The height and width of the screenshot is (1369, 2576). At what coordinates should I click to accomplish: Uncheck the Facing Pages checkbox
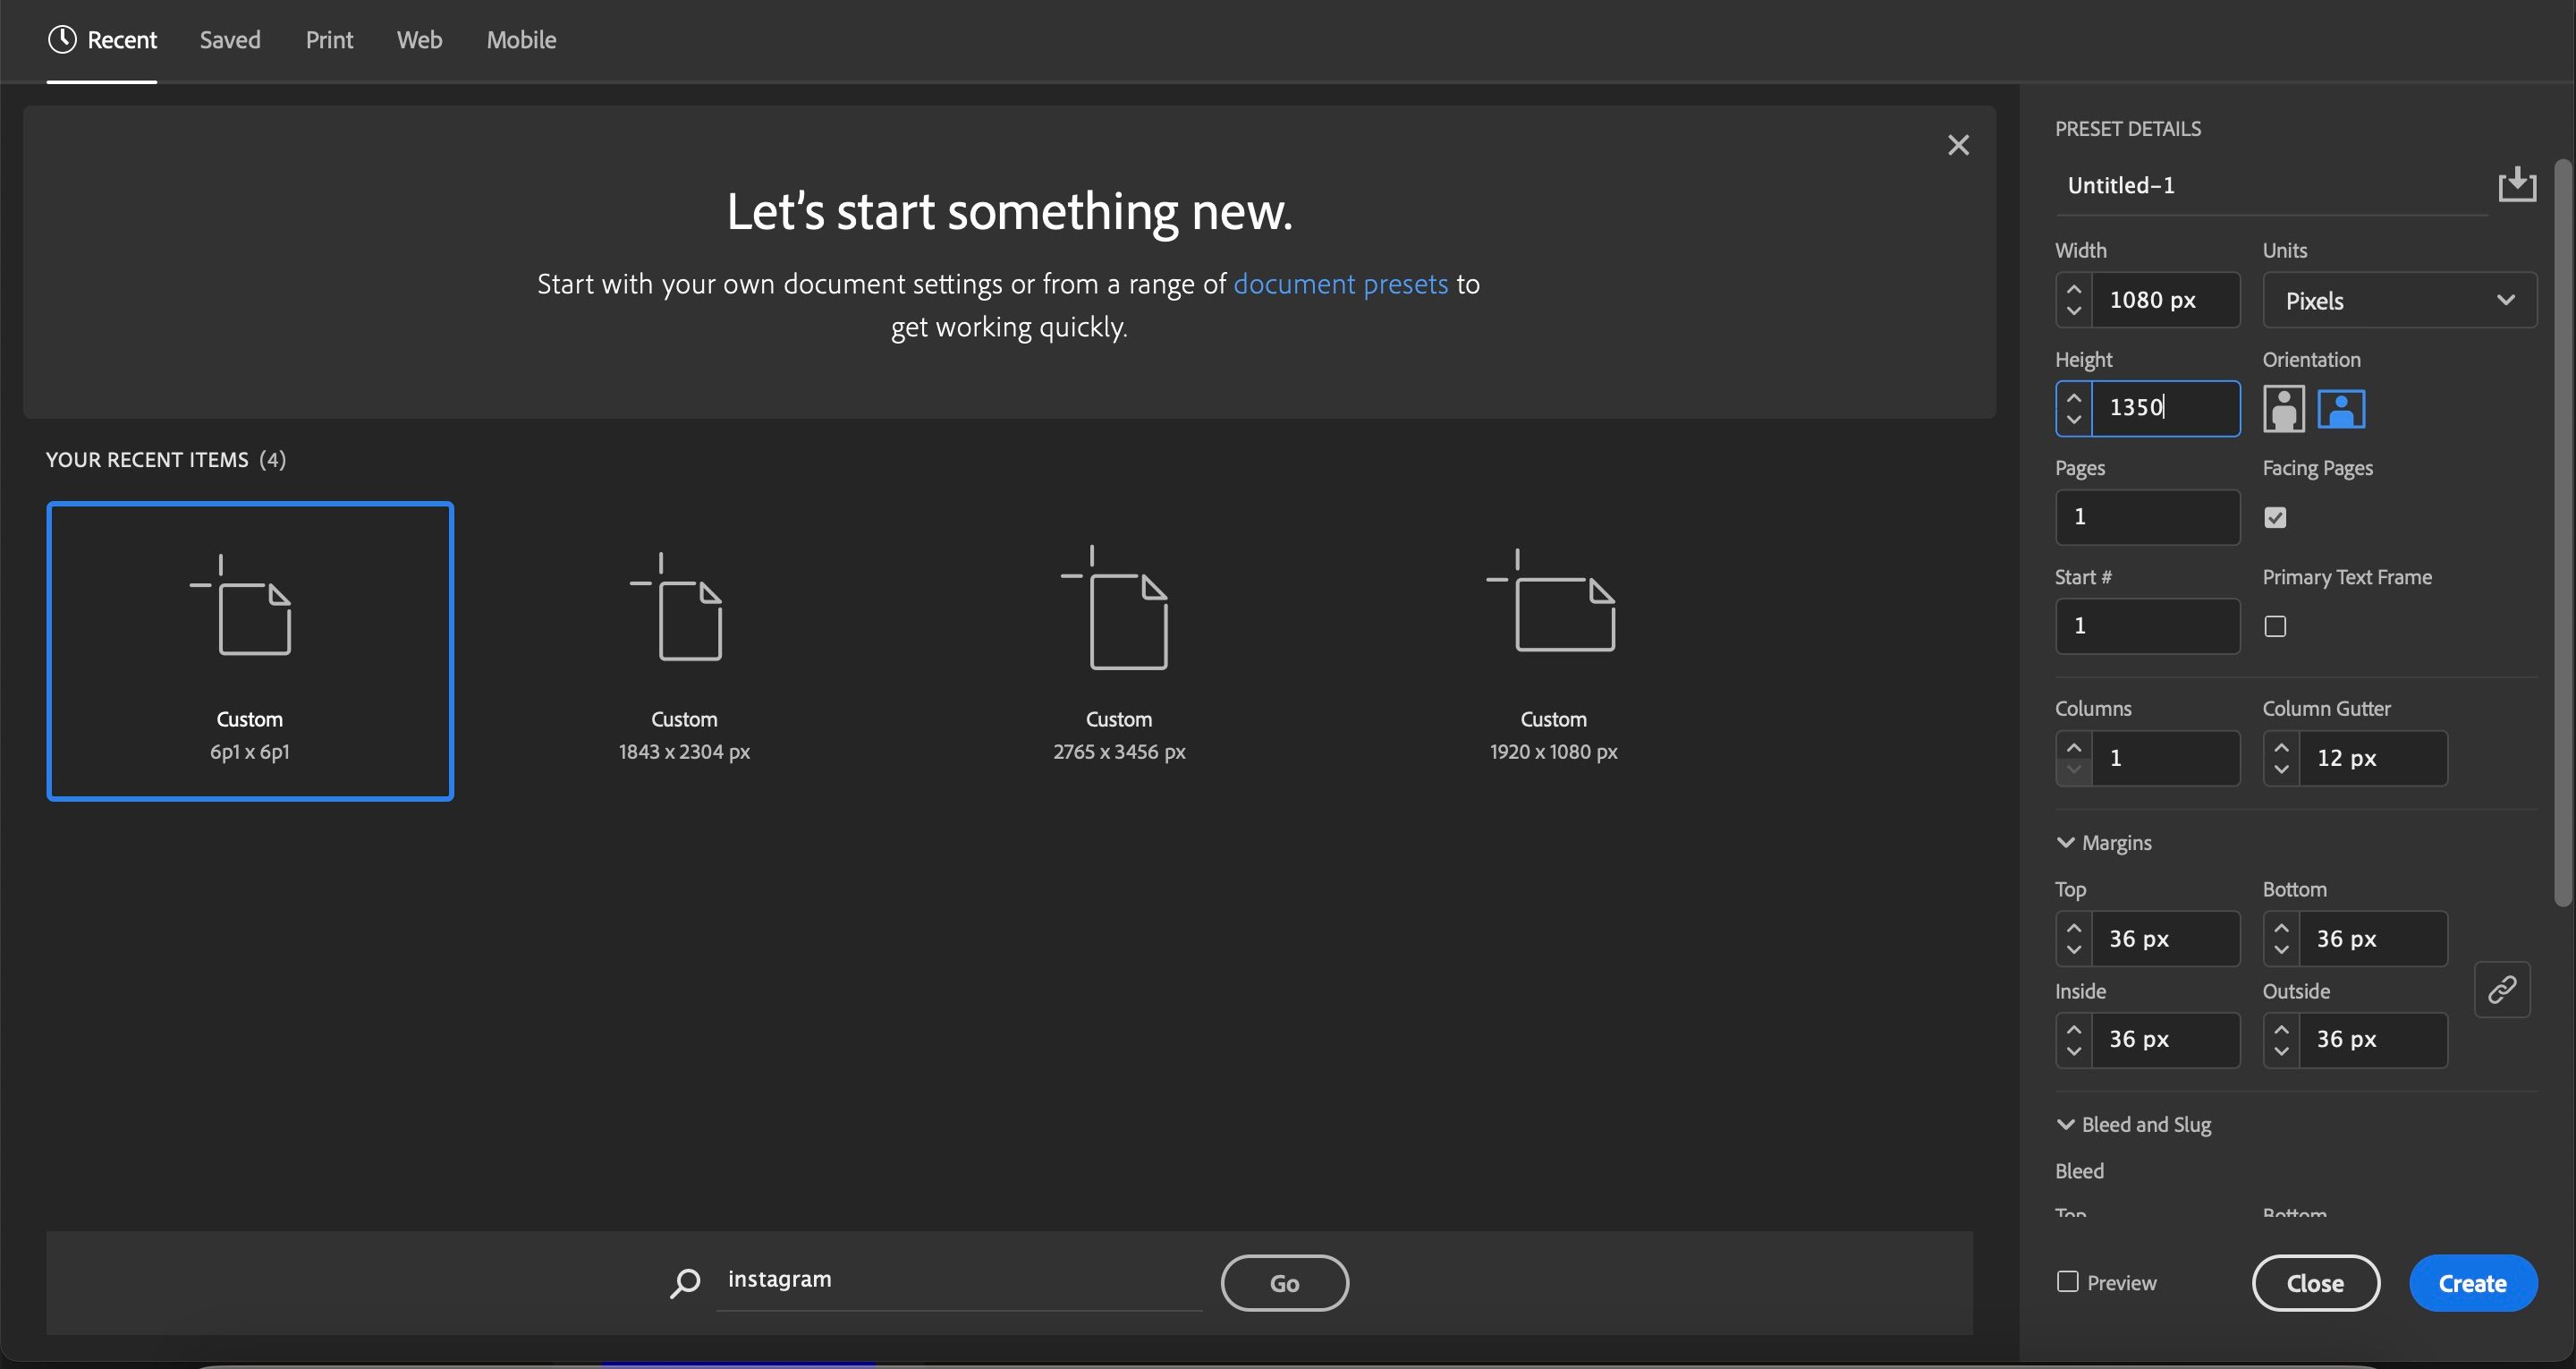[2277, 516]
